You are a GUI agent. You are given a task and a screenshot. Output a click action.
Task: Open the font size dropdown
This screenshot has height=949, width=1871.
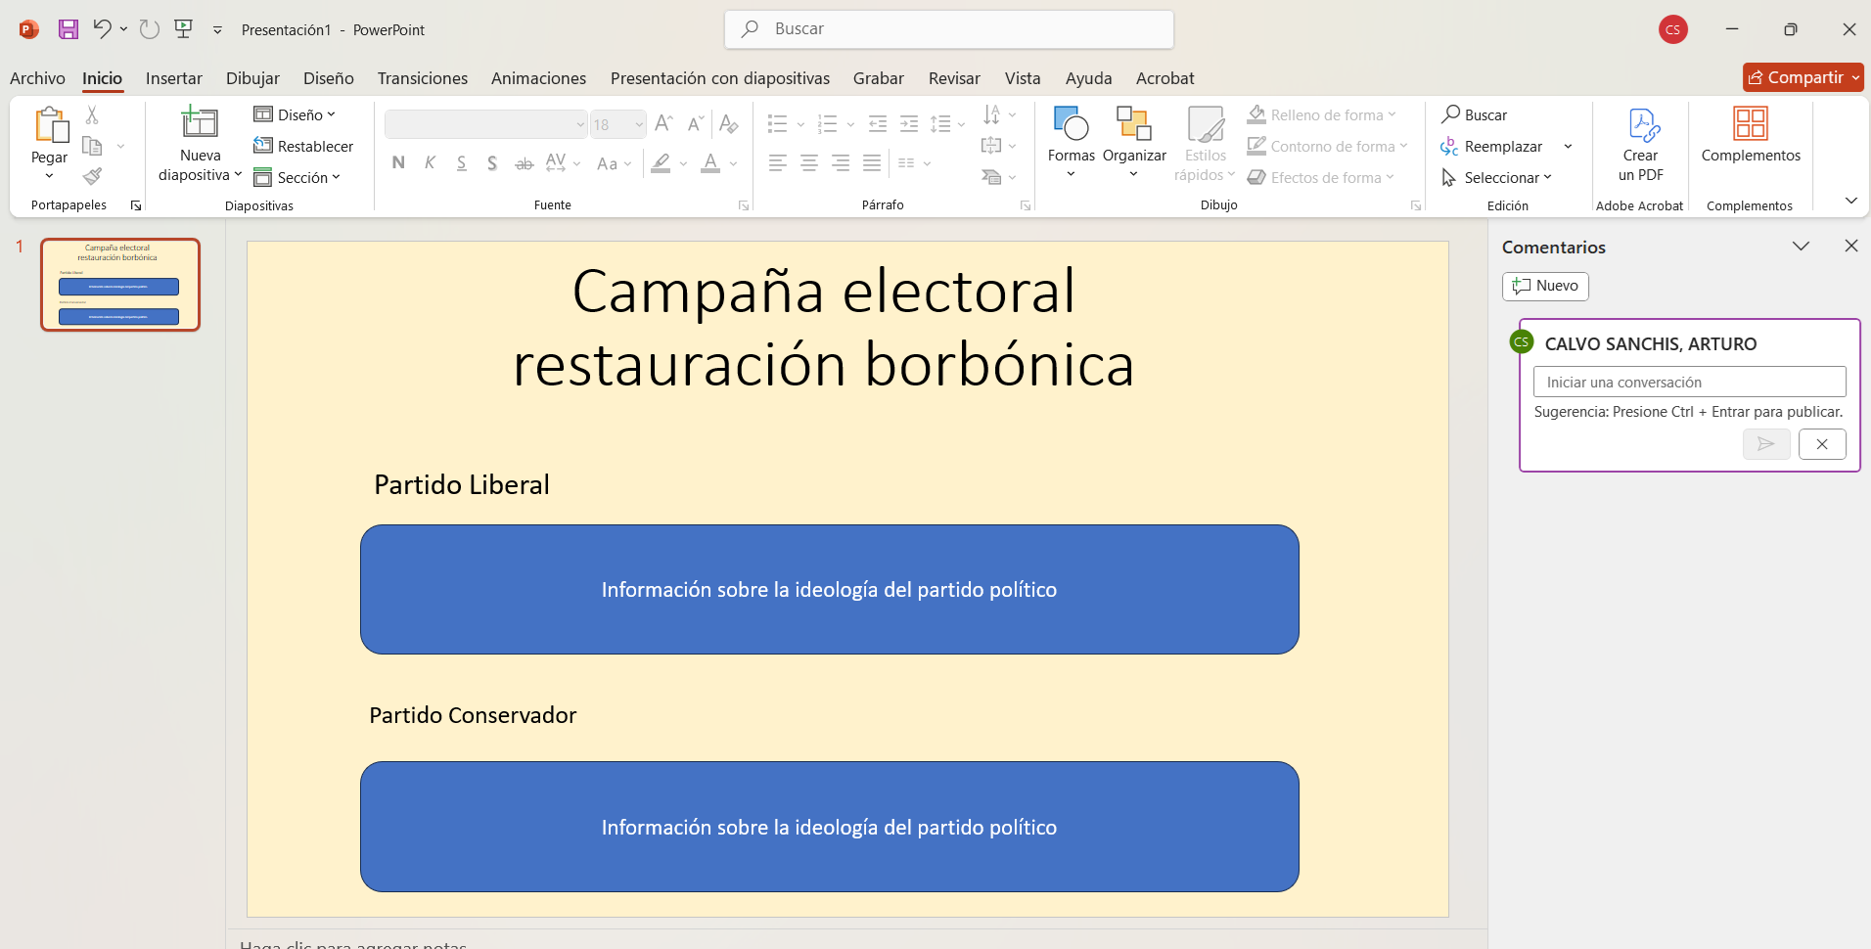click(639, 125)
